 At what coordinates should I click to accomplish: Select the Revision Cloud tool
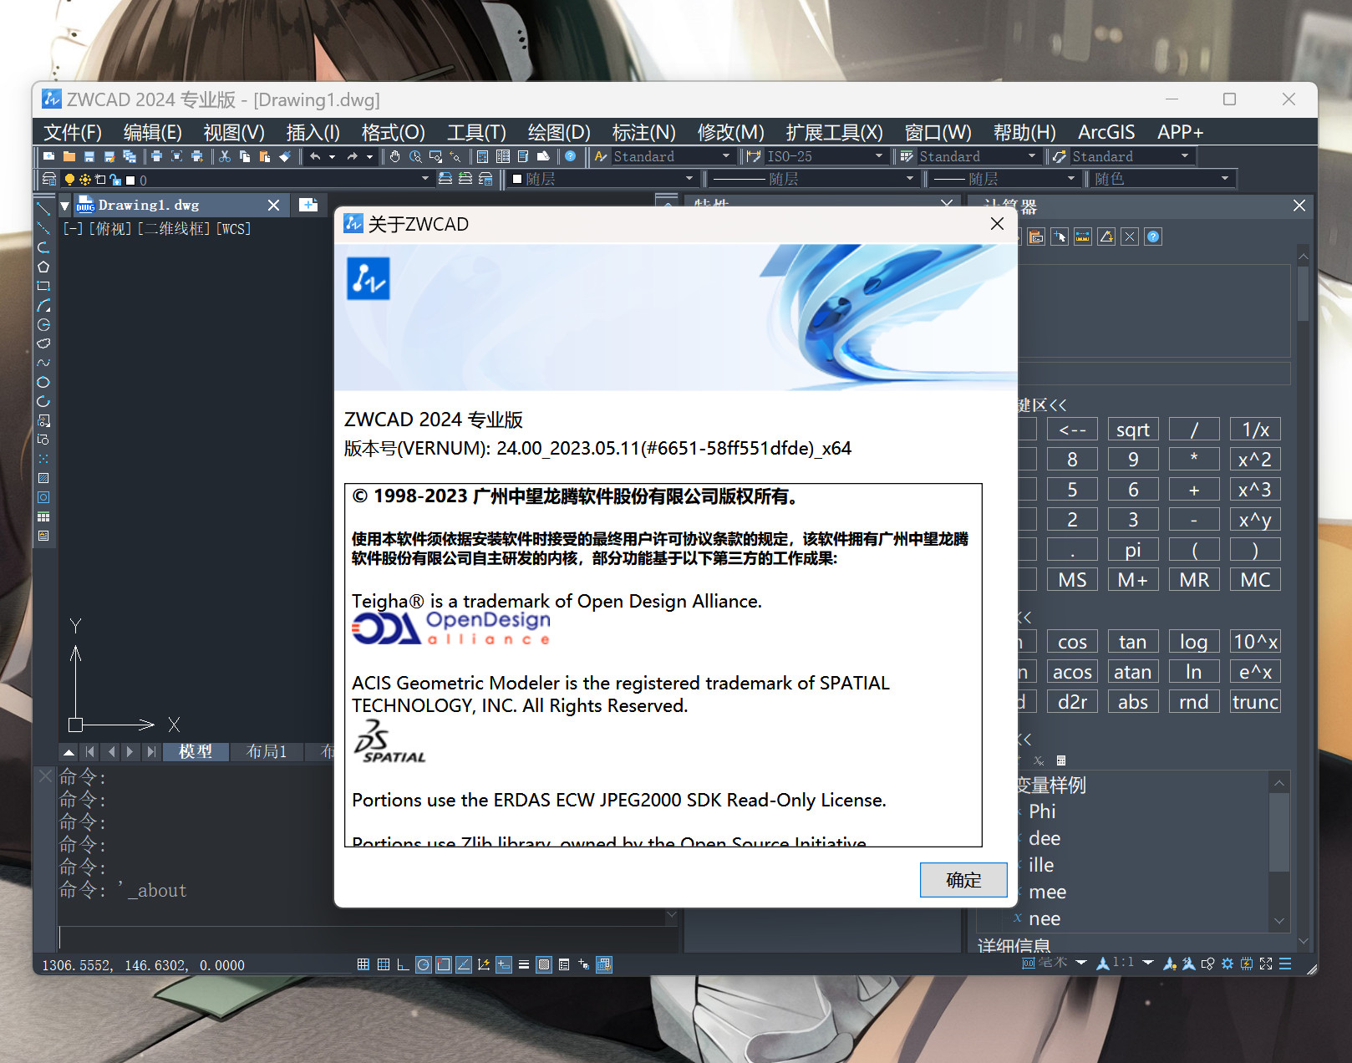43,343
